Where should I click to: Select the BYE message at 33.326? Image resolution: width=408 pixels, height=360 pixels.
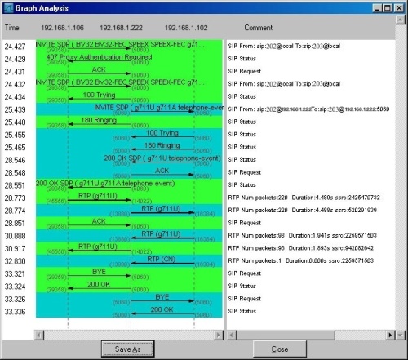162,297
